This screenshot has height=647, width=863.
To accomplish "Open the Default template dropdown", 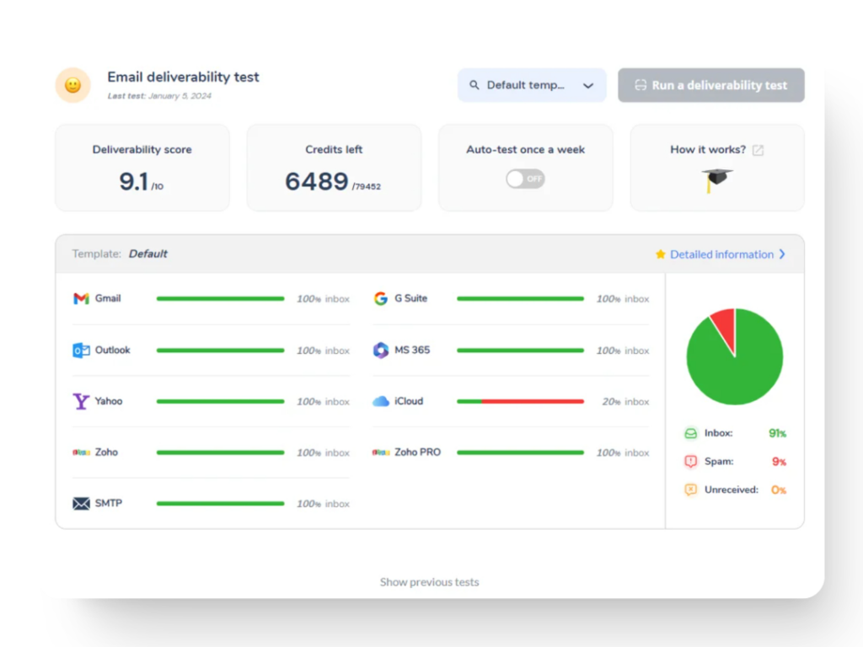I will click(532, 85).
